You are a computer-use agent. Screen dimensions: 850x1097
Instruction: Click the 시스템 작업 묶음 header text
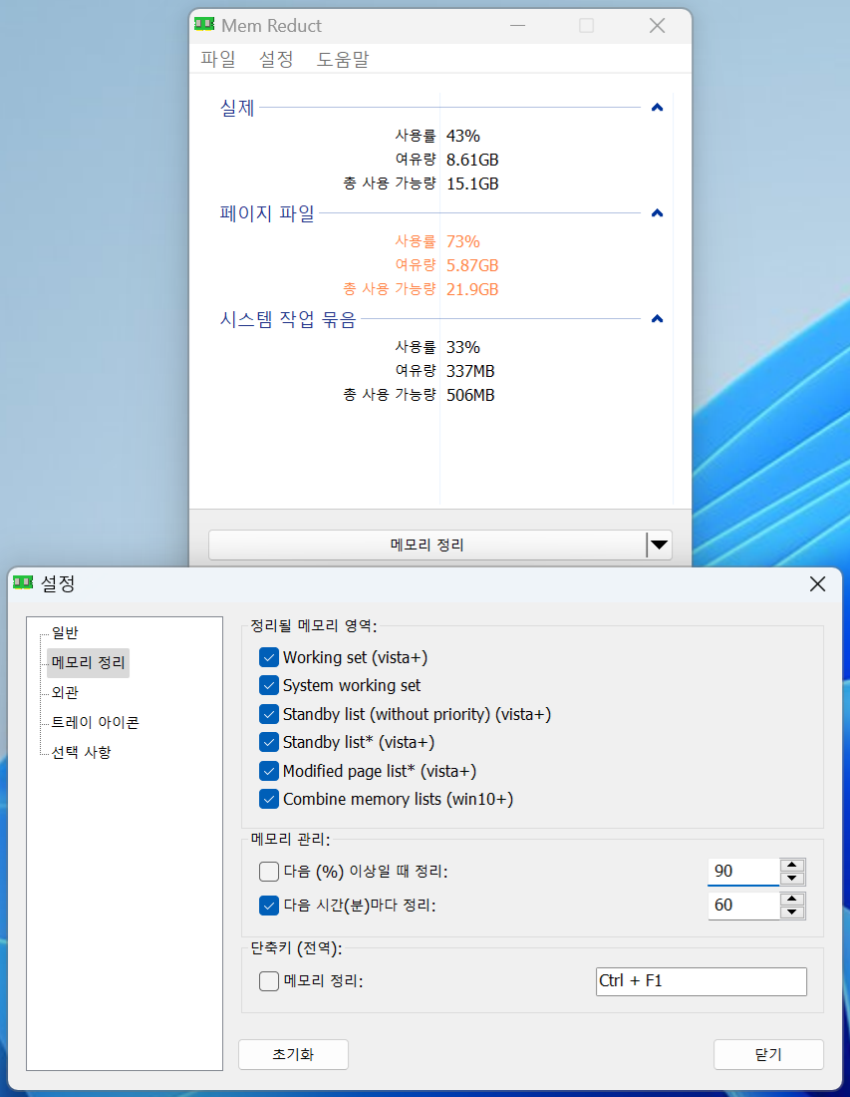tap(288, 319)
